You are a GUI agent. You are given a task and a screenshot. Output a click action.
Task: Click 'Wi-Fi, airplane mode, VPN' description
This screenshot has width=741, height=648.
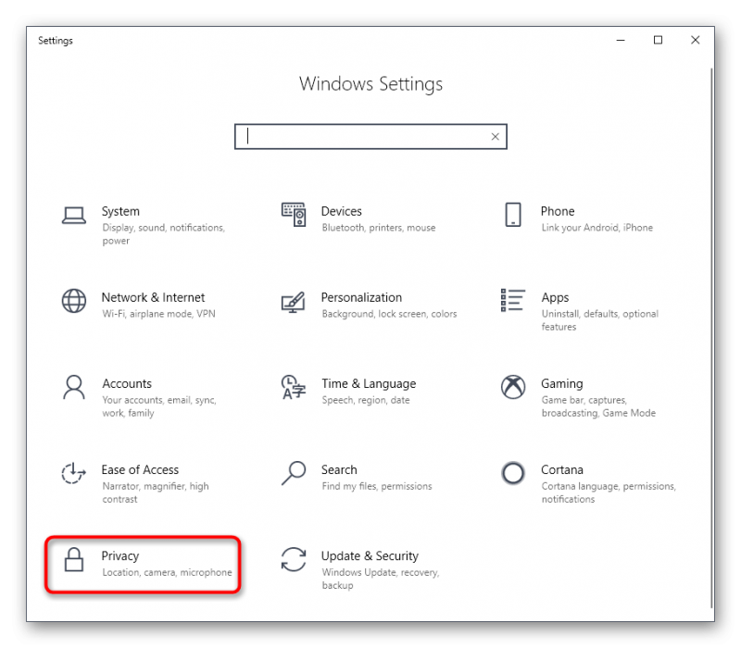[158, 314]
